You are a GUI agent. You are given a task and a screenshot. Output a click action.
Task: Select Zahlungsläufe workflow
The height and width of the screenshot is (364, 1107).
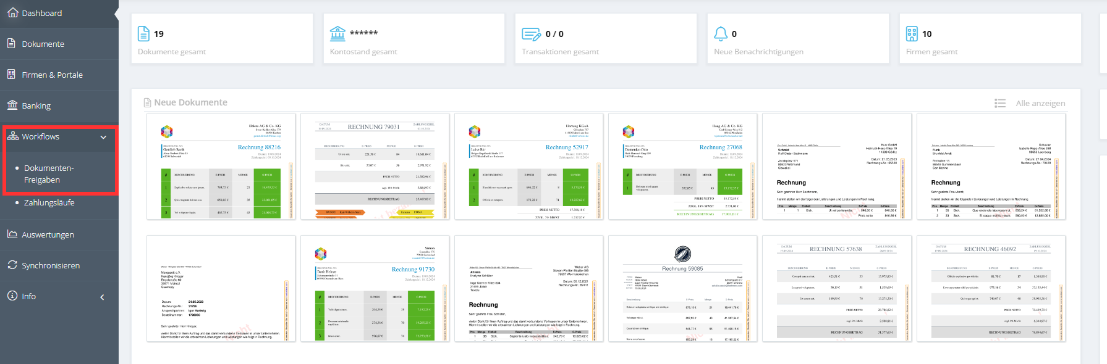click(49, 202)
